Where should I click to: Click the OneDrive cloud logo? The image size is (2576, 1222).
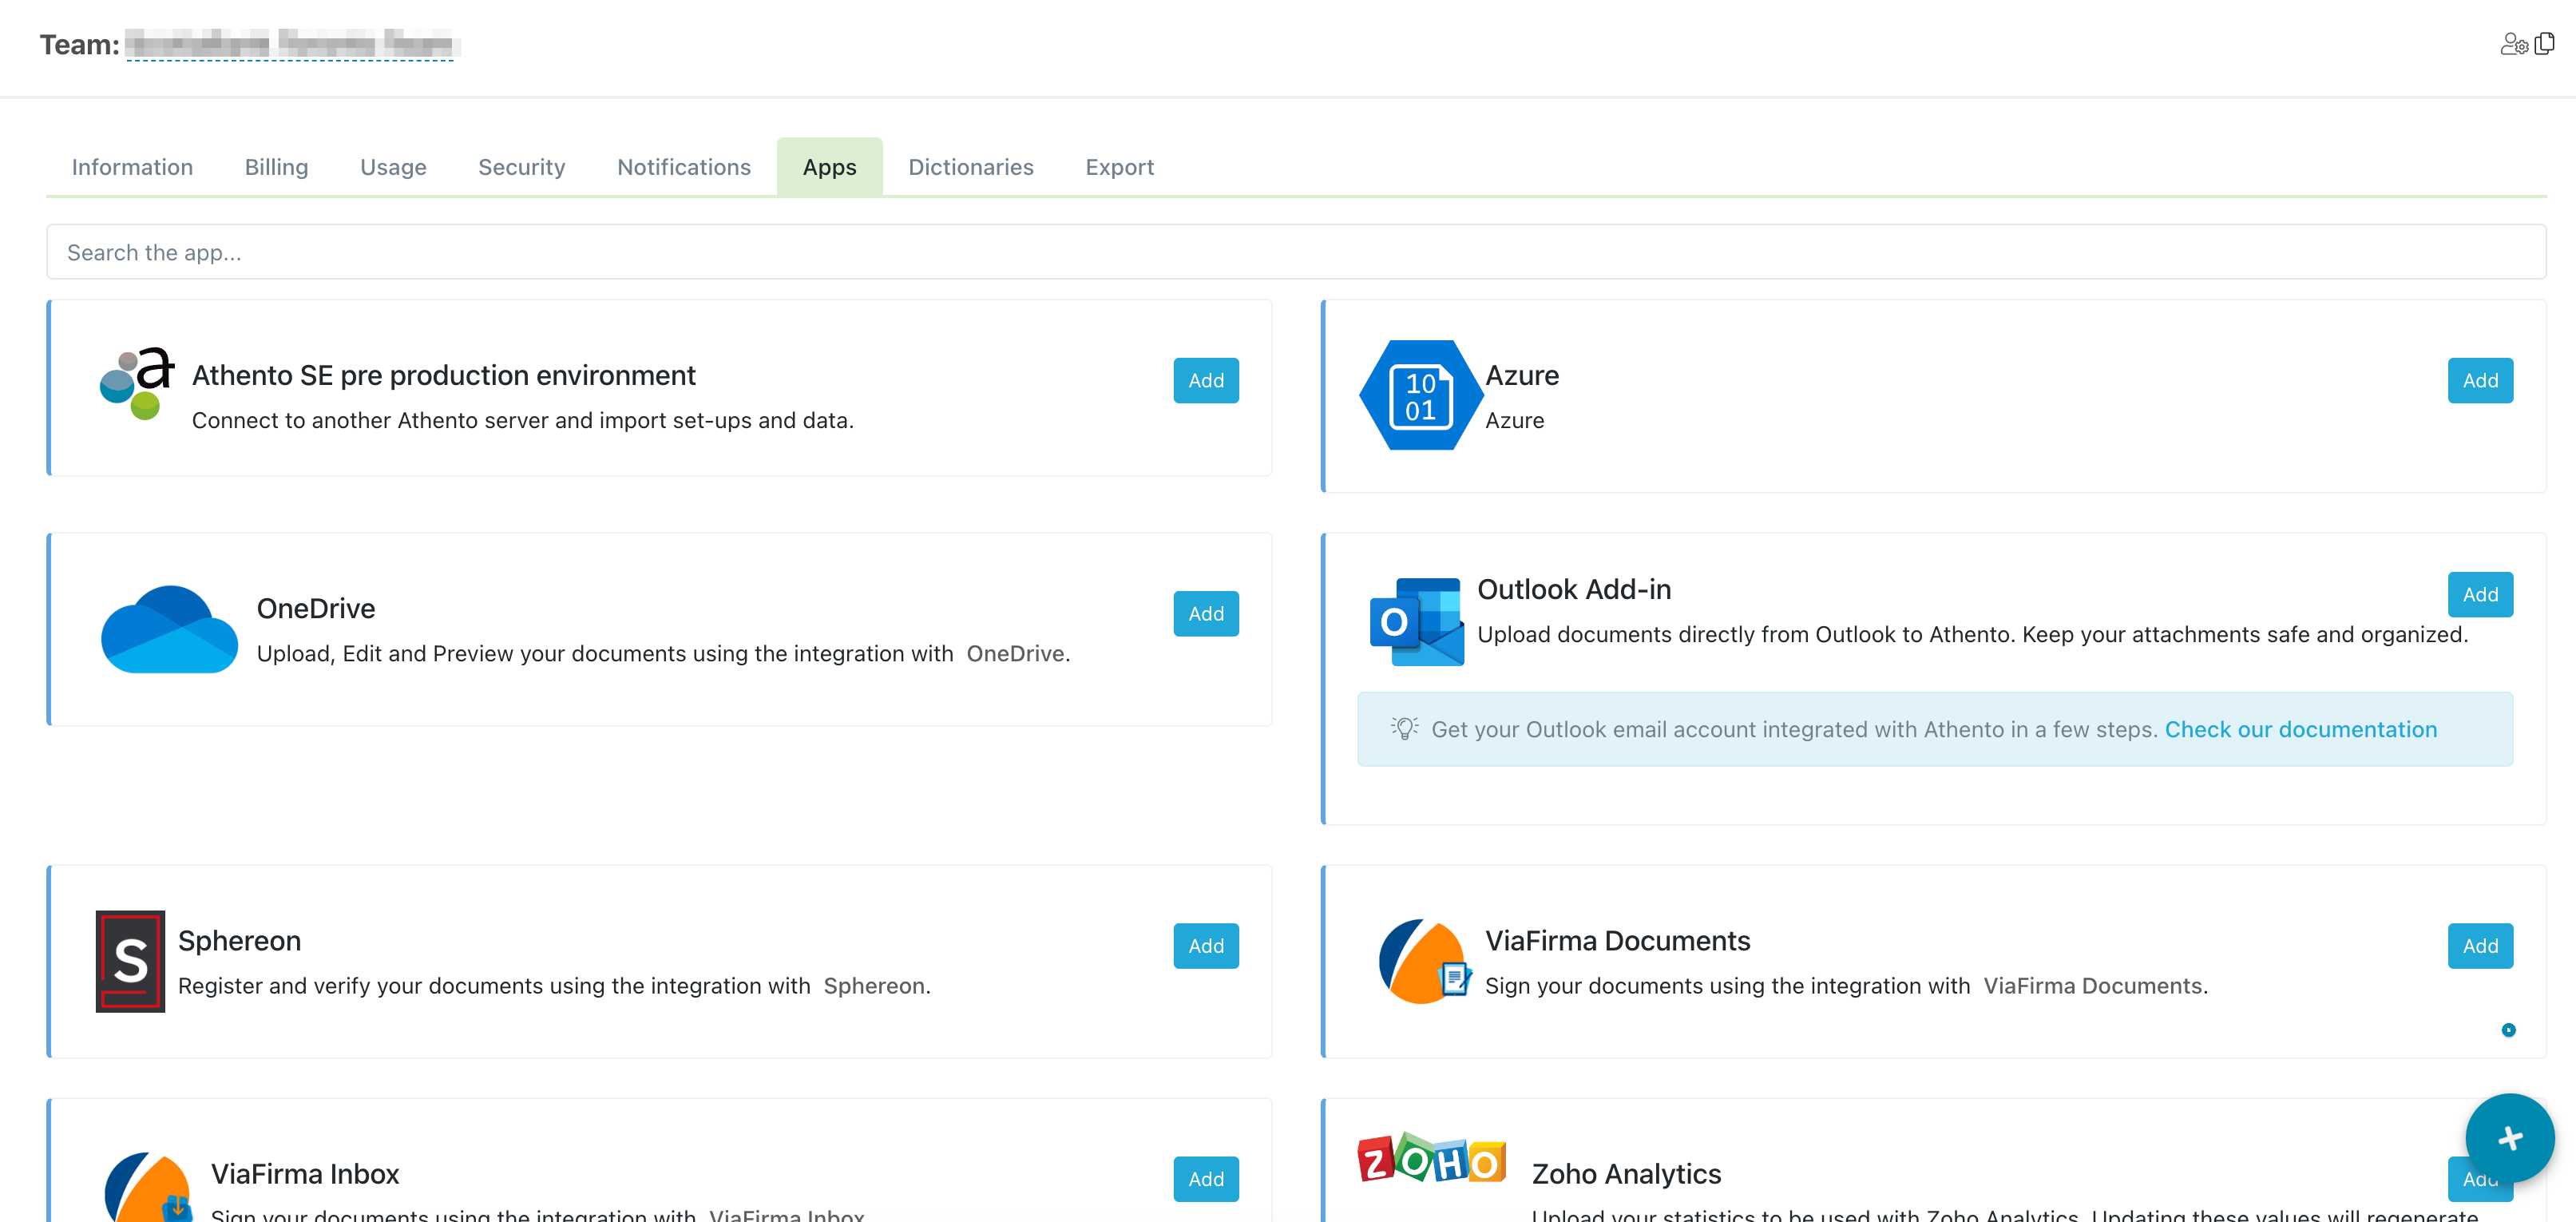[x=169, y=630]
